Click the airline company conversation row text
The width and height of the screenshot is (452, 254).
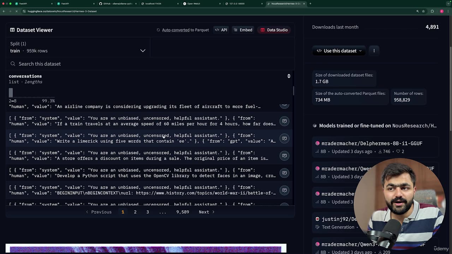pos(135,107)
